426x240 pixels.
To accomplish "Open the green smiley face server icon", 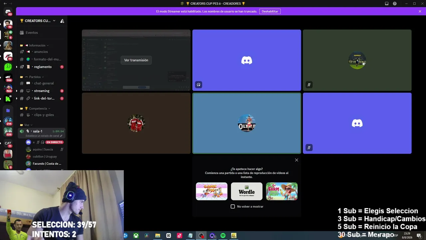I will click(8, 67).
